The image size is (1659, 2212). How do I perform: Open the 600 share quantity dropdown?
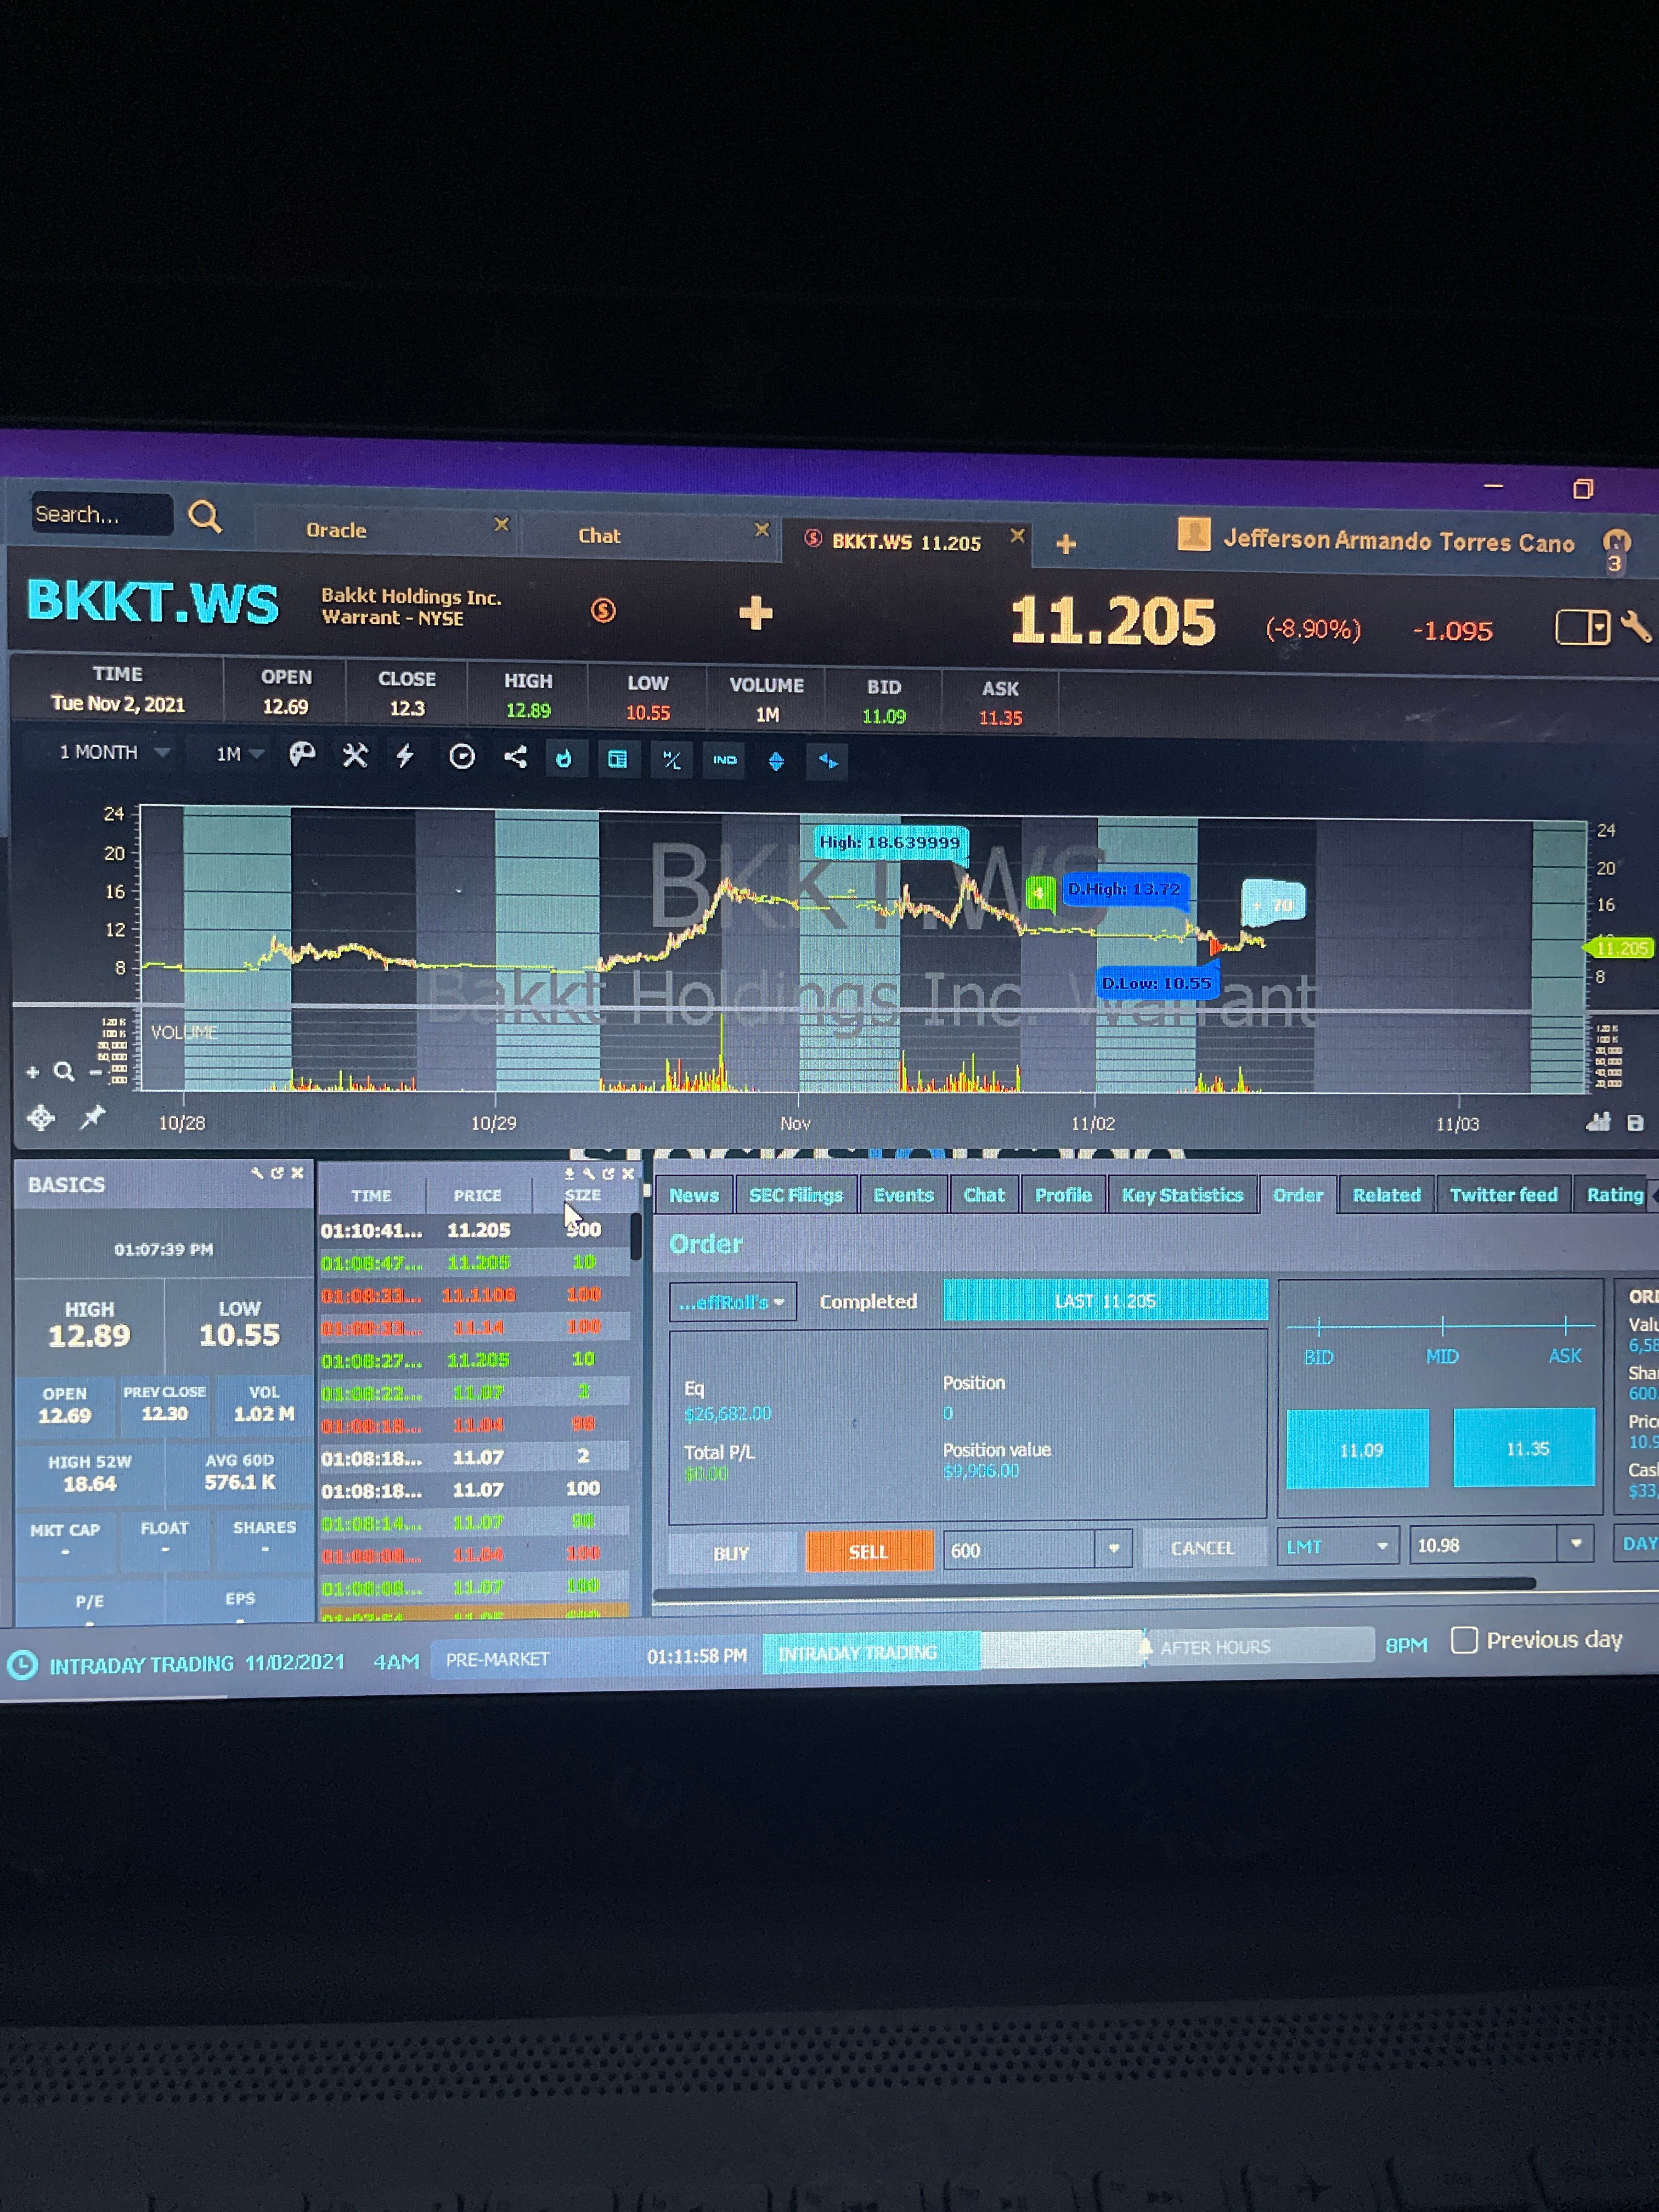coord(1113,1549)
